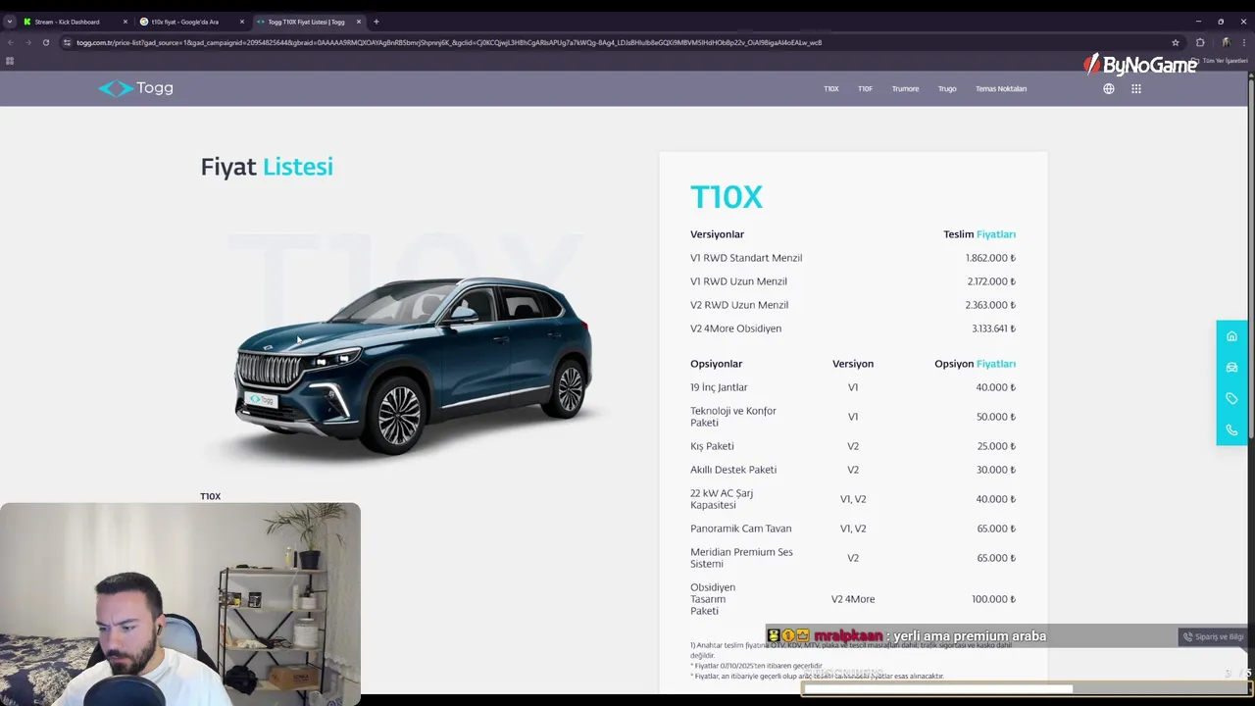Open Tüm Yer İşaretleri bookmarks folder
Image resolution: width=1255 pixels, height=706 pixels.
click(1221, 61)
